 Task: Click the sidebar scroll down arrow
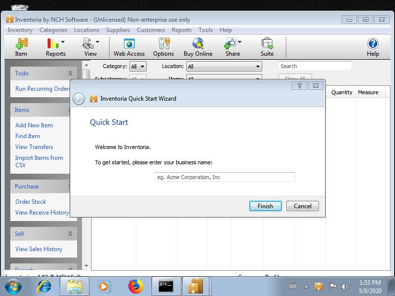coord(86,265)
